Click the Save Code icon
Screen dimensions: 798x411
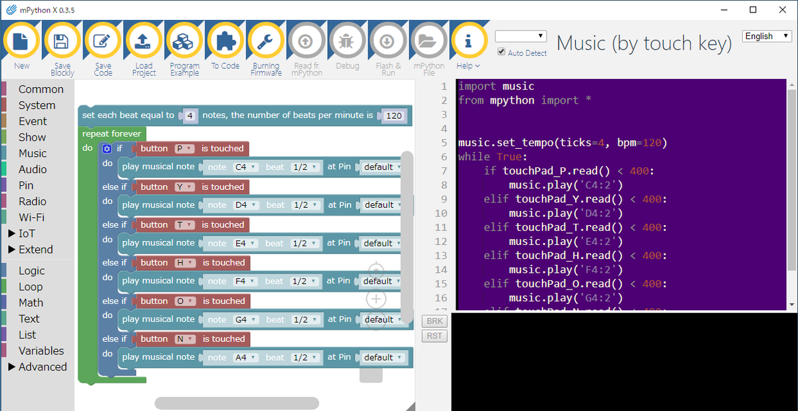(x=103, y=41)
